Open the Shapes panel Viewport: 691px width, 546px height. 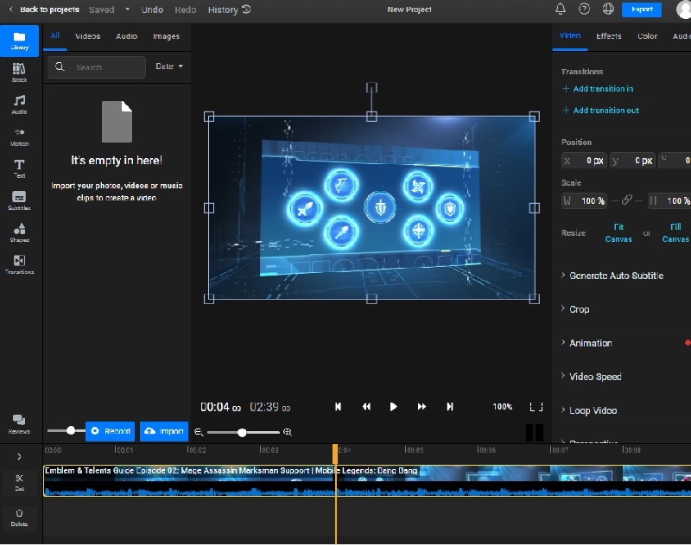click(19, 232)
